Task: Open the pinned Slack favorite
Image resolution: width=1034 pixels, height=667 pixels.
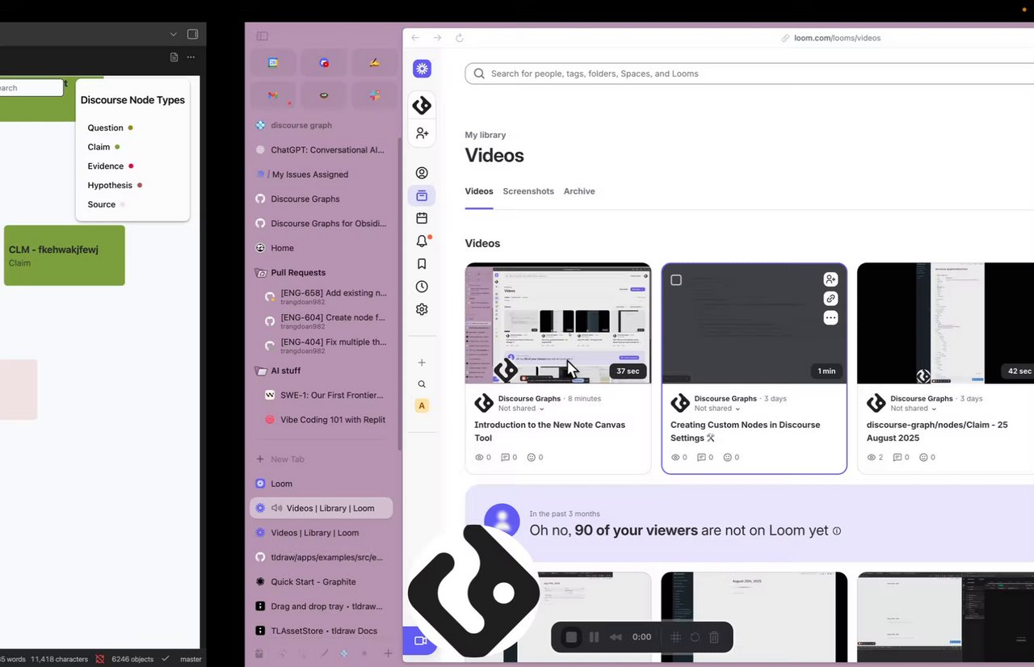Action: click(x=375, y=95)
